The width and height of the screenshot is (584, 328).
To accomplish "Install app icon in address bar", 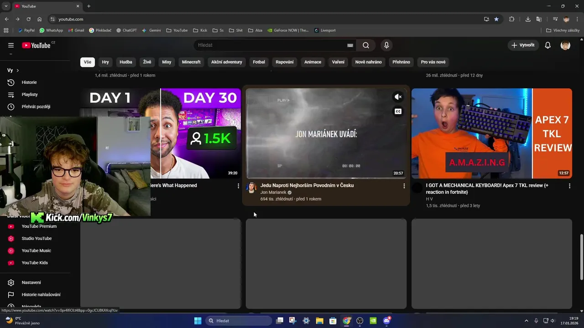I will (486, 19).
